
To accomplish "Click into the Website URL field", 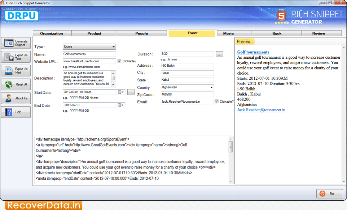I will pos(89,61).
